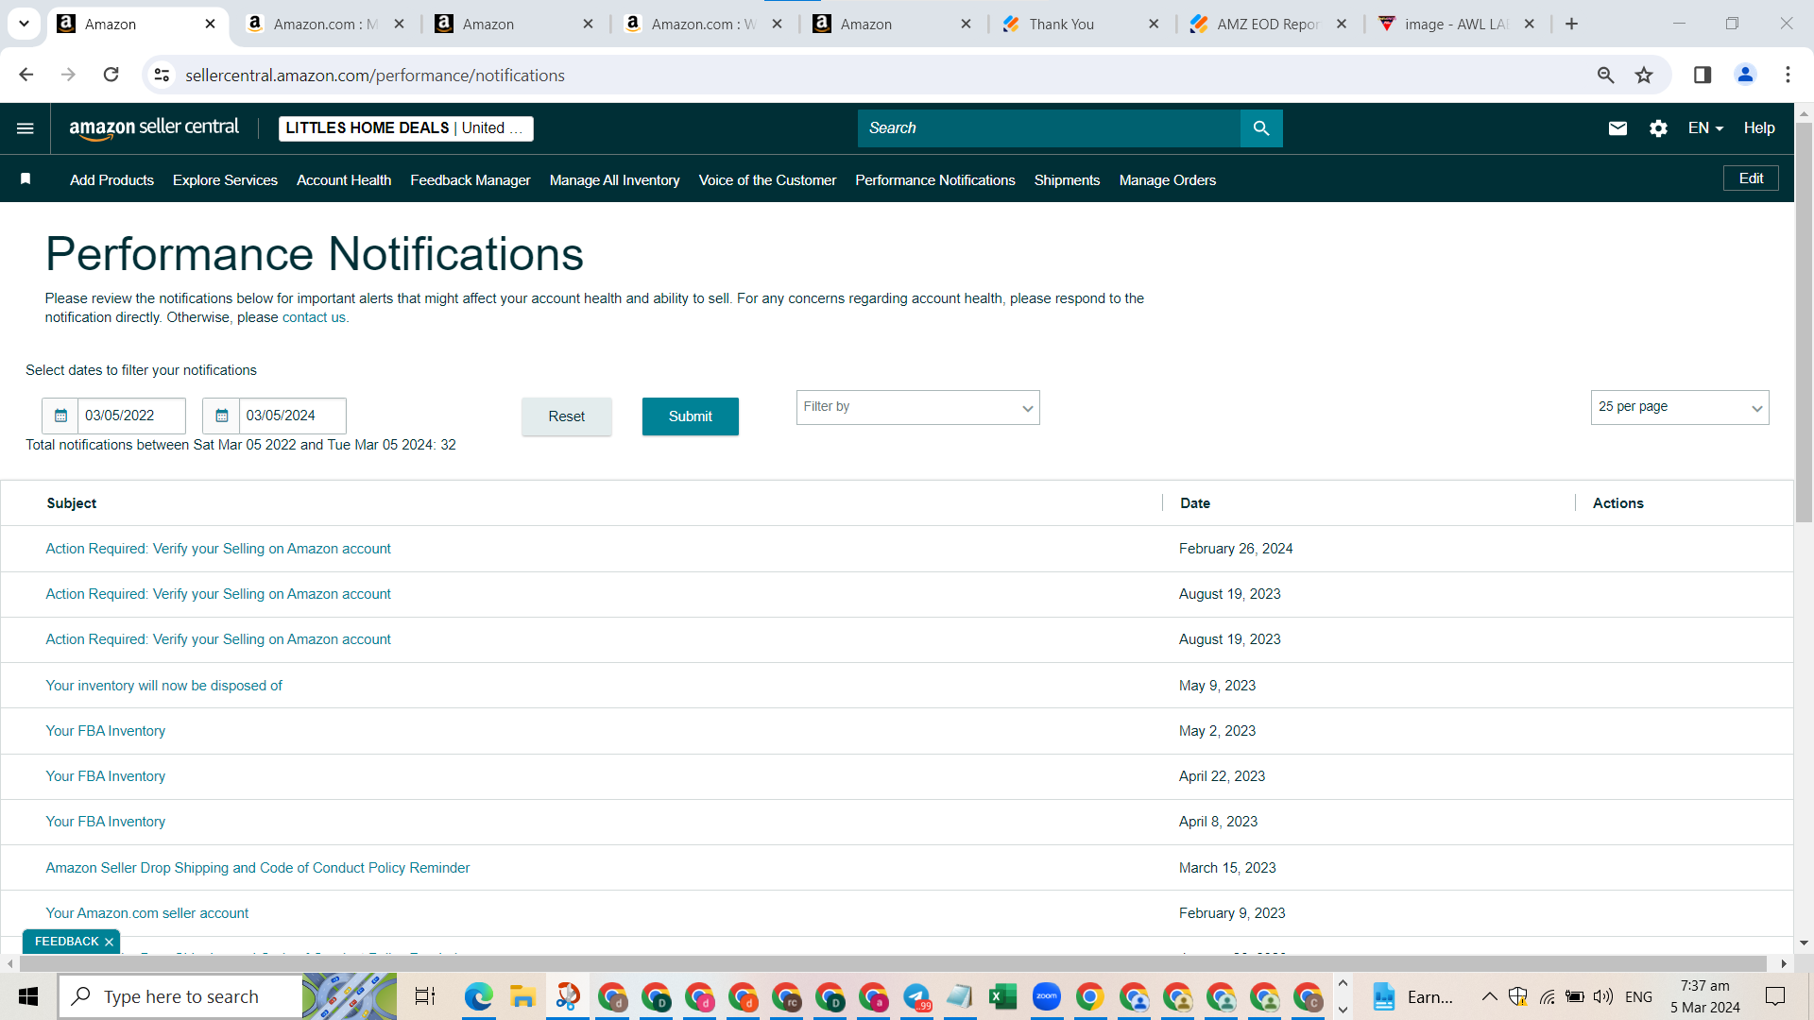Click the browser address bar URL
The height and width of the screenshot is (1020, 1814).
(x=375, y=76)
